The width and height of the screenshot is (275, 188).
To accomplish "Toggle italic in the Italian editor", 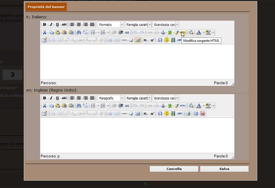I will 51,25.
